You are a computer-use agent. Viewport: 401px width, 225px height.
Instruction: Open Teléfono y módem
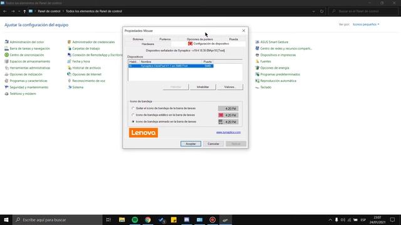point(21,94)
